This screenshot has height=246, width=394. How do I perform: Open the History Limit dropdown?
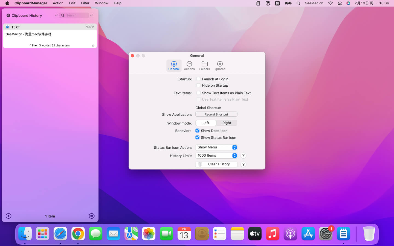[216, 156]
